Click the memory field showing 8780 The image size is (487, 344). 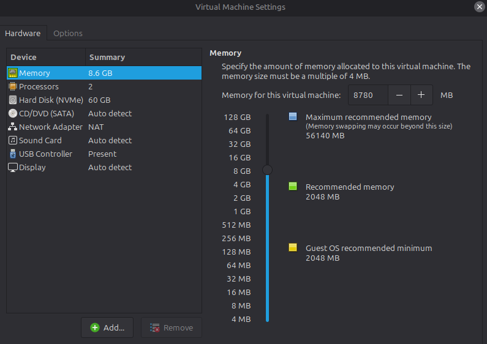pyautogui.click(x=368, y=95)
